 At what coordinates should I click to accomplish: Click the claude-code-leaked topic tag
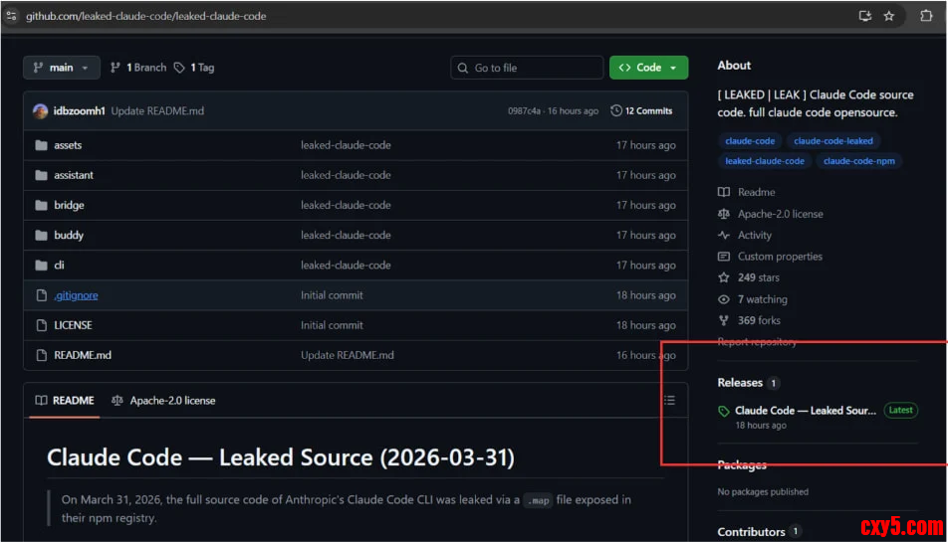pos(832,141)
